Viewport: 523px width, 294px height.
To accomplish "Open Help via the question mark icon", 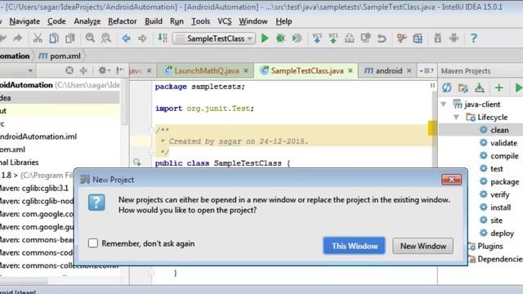I will (474, 38).
